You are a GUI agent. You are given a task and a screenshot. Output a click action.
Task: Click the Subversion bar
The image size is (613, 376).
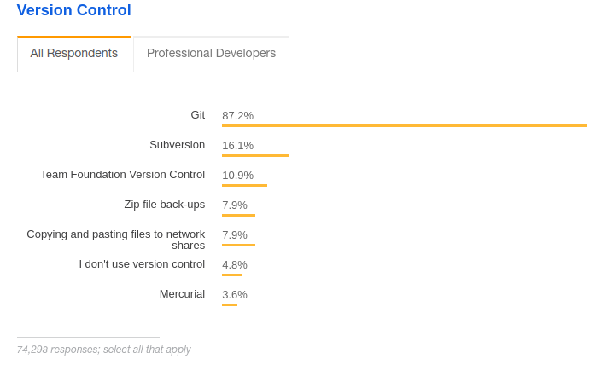point(255,156)
